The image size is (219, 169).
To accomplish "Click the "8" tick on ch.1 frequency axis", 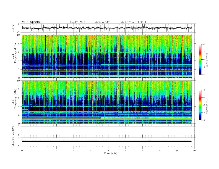I will tap(19, 44).
